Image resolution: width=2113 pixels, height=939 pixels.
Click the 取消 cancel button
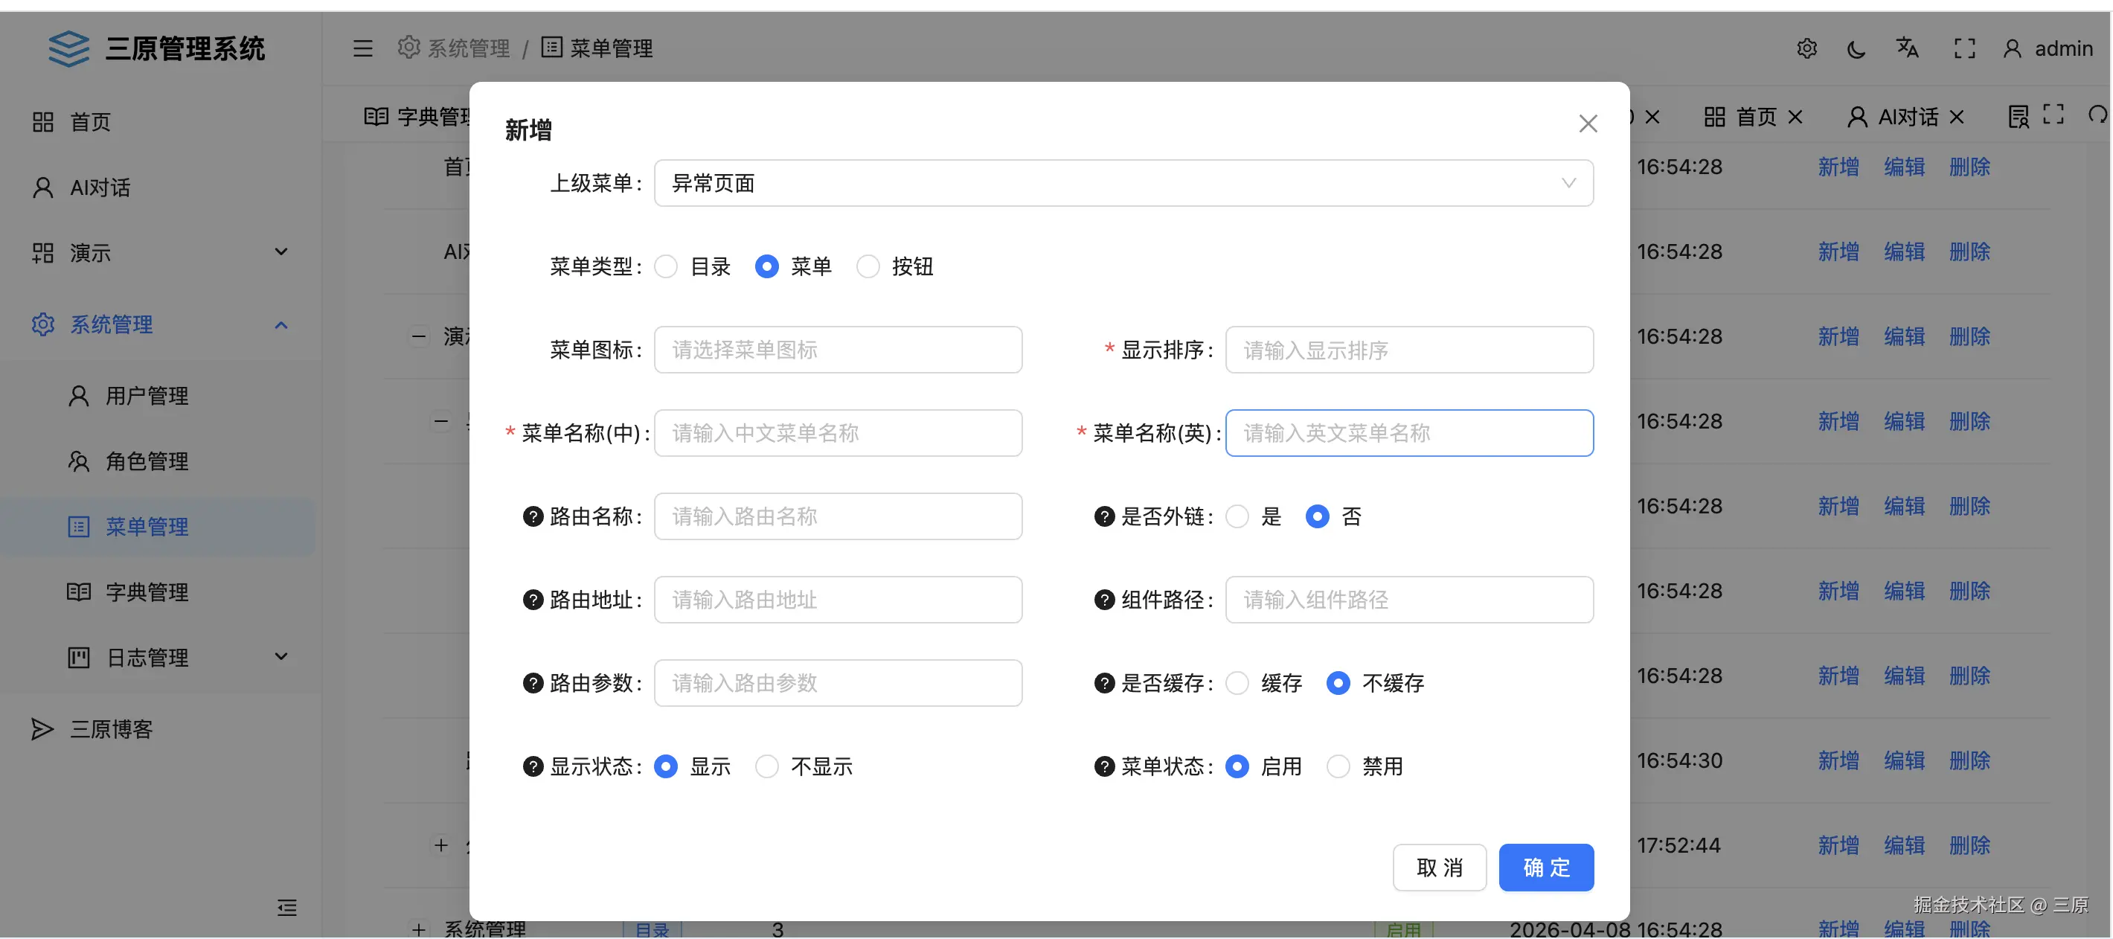[1439, 868]
